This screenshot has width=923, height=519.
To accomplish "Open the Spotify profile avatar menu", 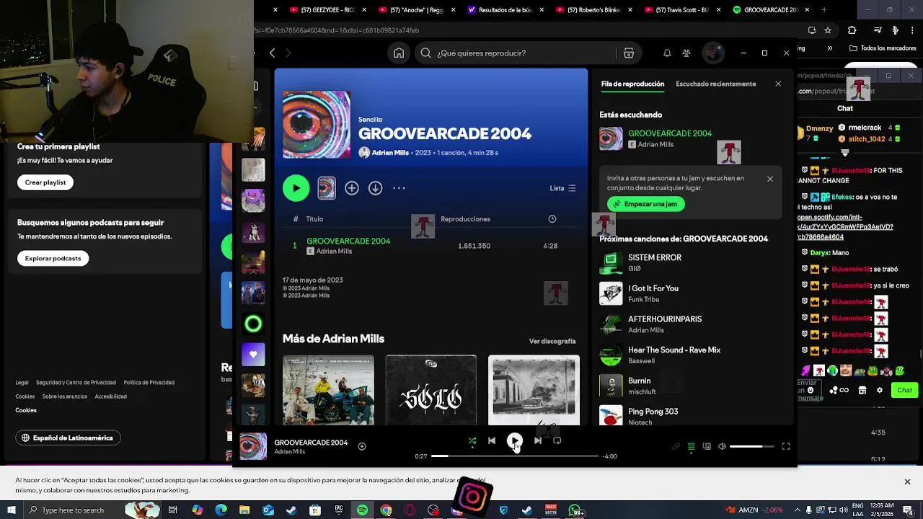I will click(713, 53).
